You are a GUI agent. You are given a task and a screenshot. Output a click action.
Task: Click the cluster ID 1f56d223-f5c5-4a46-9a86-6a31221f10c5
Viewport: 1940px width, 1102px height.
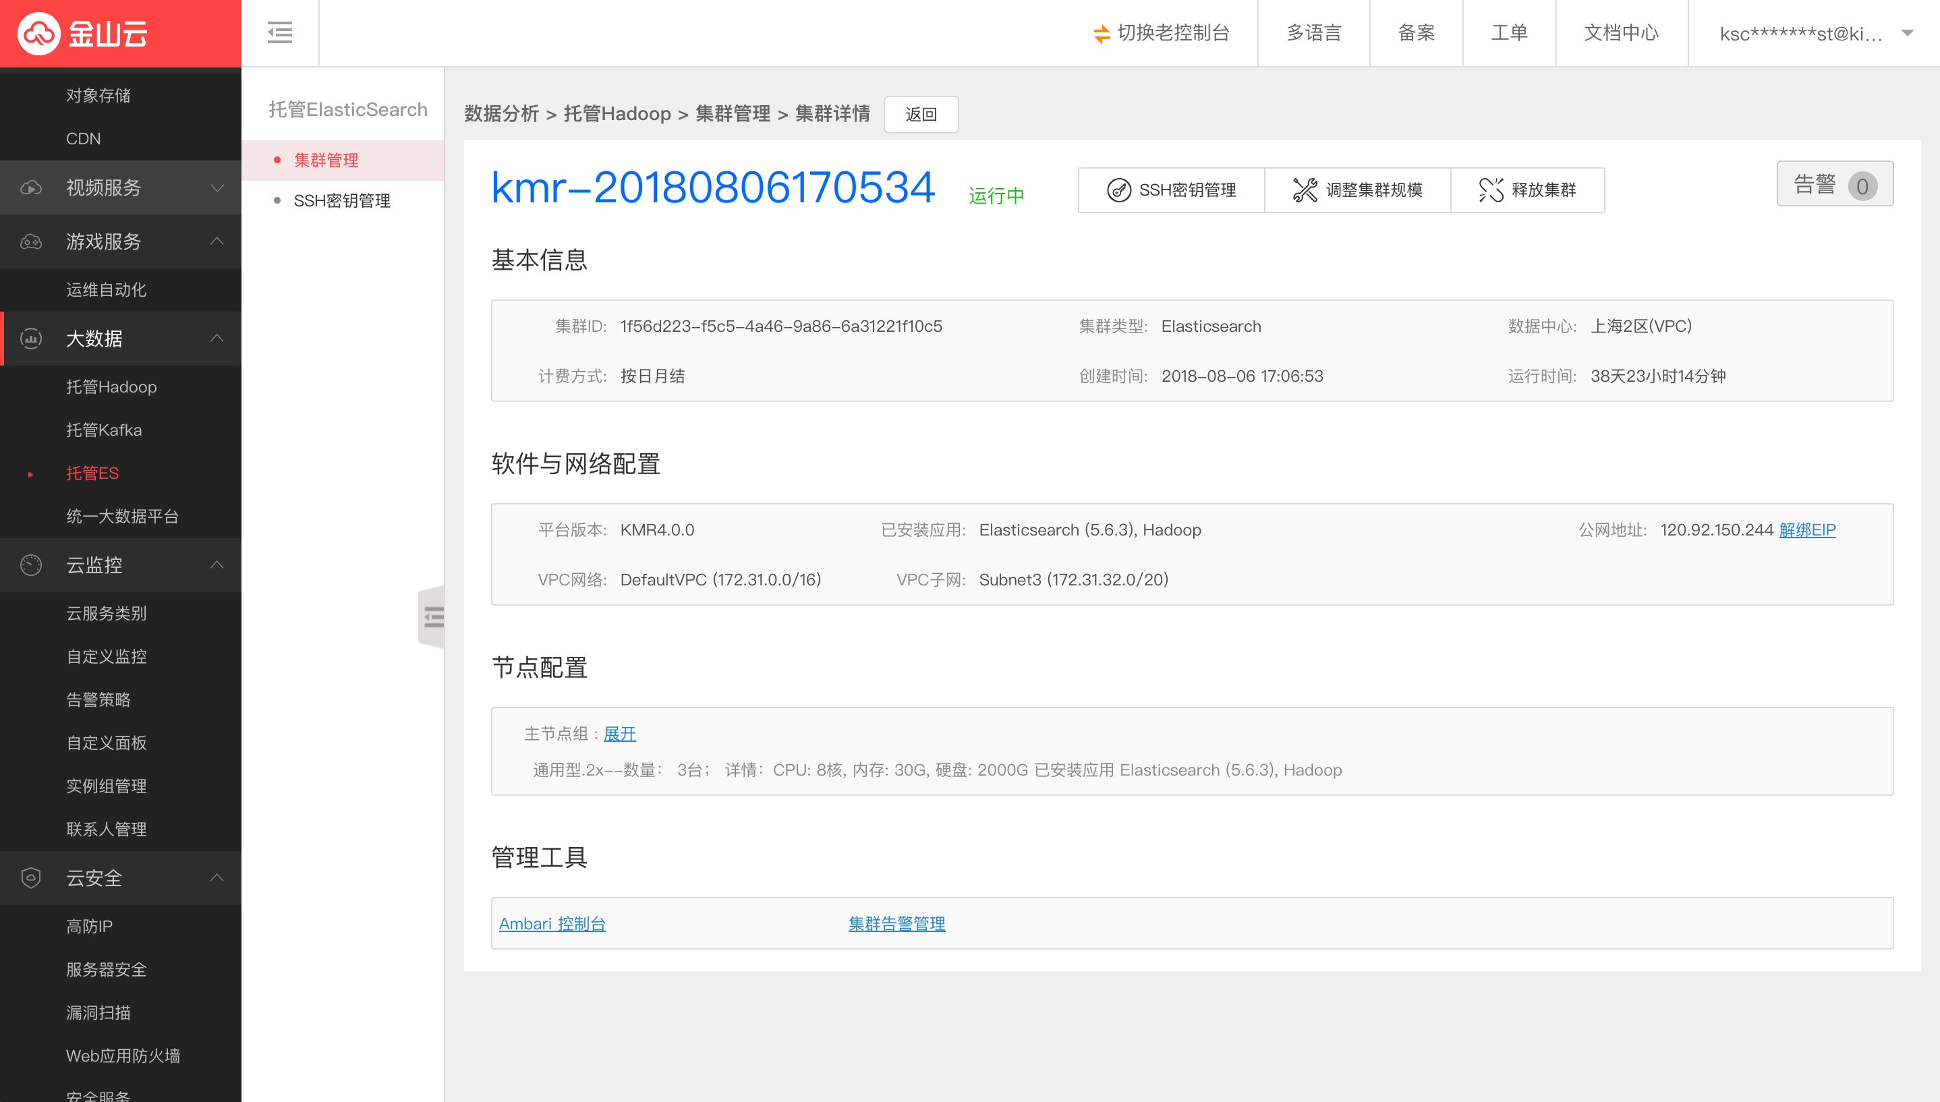(x=781, y=326)
